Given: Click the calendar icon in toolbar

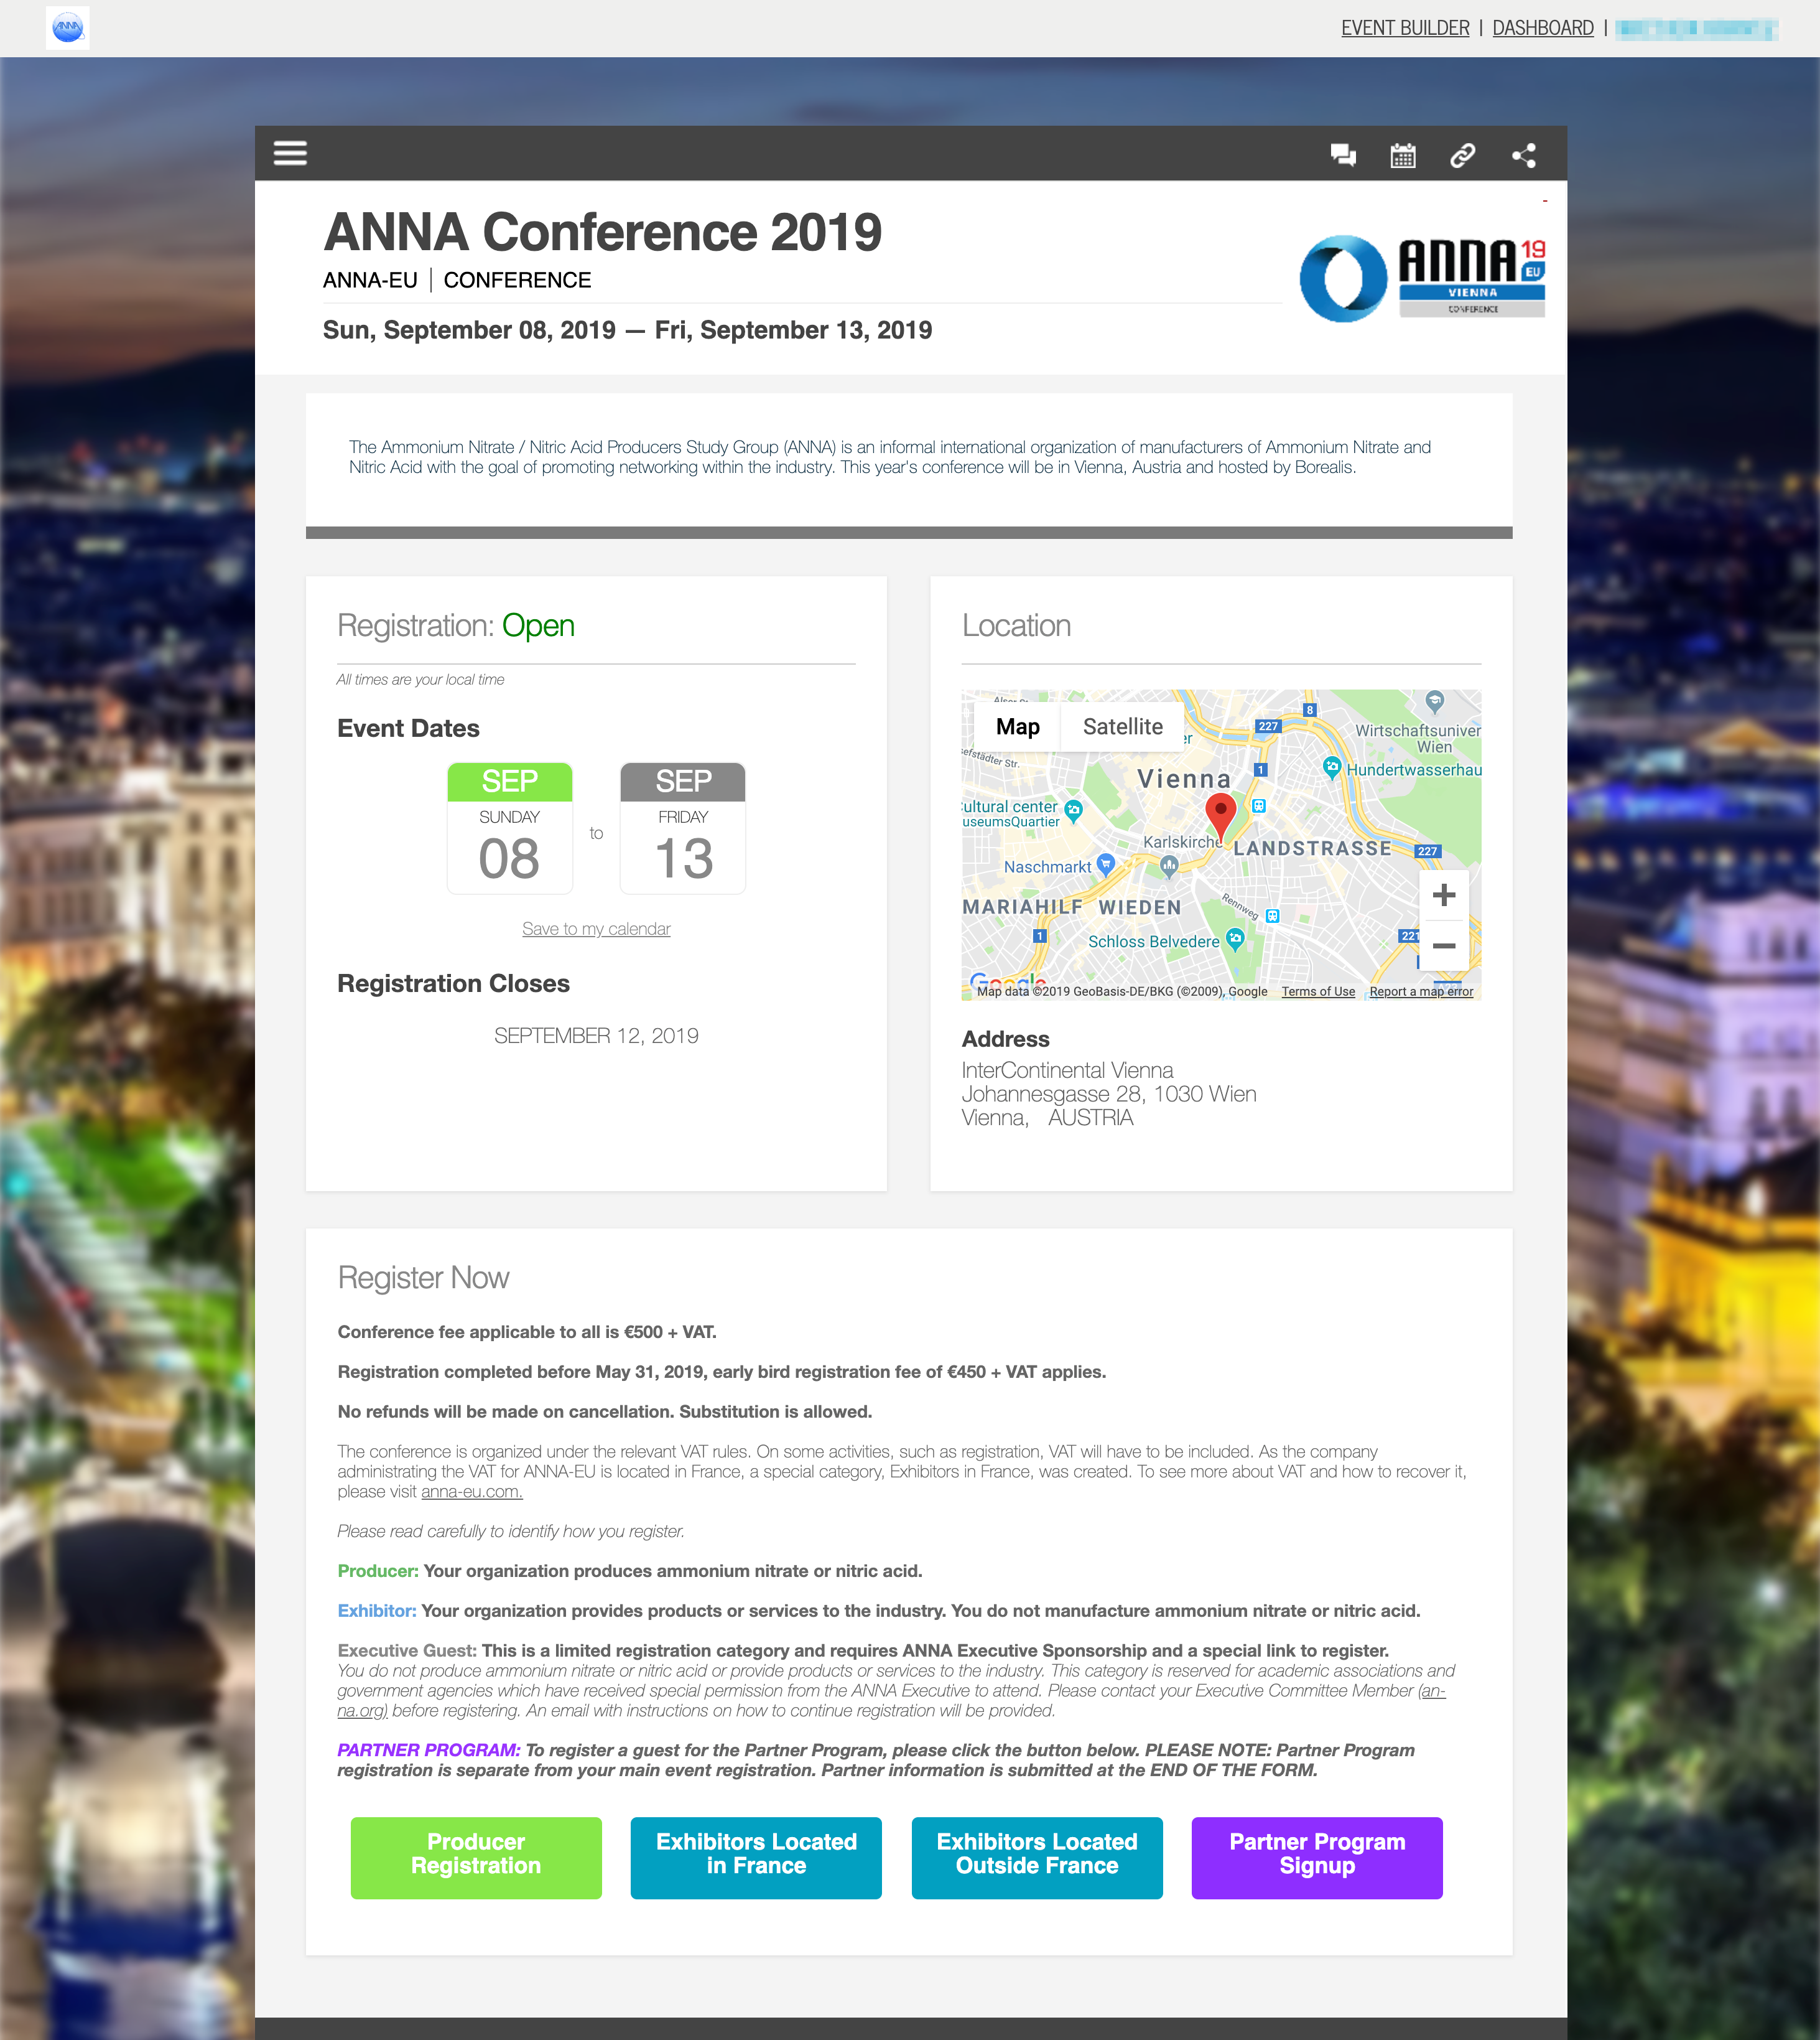Looking at the screenshot, I should (x=1404, y=153).
